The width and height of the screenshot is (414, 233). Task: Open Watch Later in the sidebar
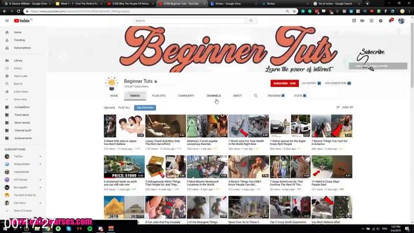tap(20, 76)
